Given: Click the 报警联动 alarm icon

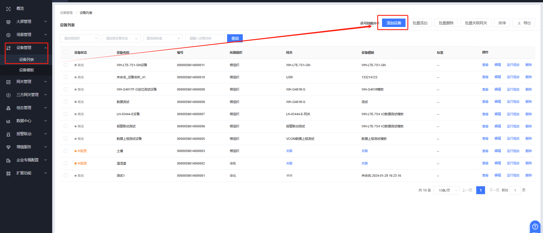Looking at the screenshot, I should [x=8, y=134].
